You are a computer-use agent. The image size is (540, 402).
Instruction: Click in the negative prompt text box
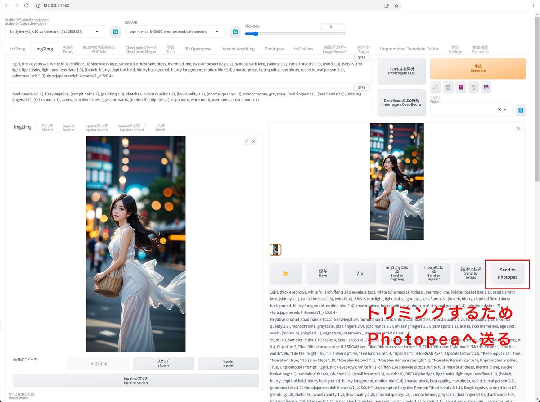click(191, 100)
